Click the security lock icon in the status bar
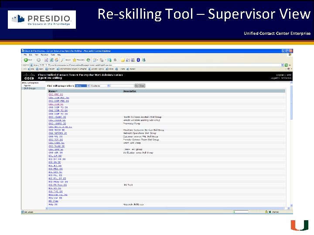 click(266, 211)
